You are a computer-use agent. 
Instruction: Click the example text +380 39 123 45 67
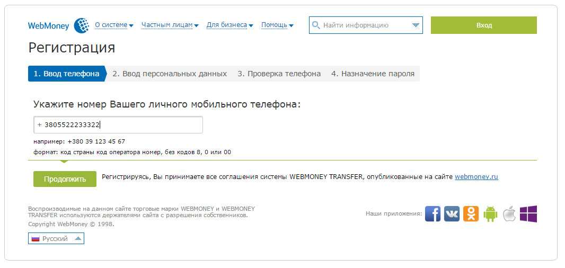point(96,141)
